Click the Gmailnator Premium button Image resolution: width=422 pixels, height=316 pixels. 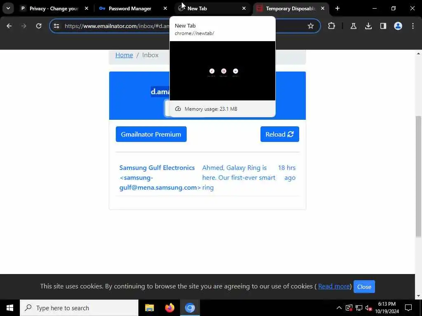pyautogui.click(x=151, y=134)
